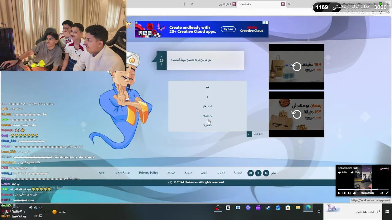The width and height of the screenshot is (392, 220).
Task: Expand the mini video to fullscreen
Action: click(x=387, y=193)
